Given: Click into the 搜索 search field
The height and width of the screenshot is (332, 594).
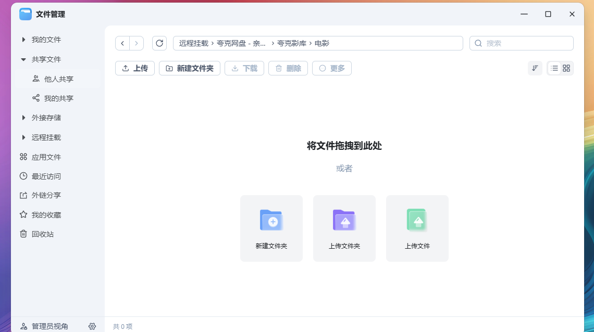Looking at the screenshot, I should 526,43.
